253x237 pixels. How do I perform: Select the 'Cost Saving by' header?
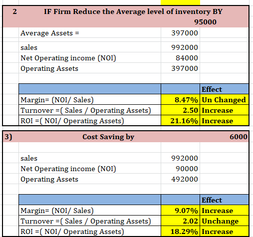[108, 137]
